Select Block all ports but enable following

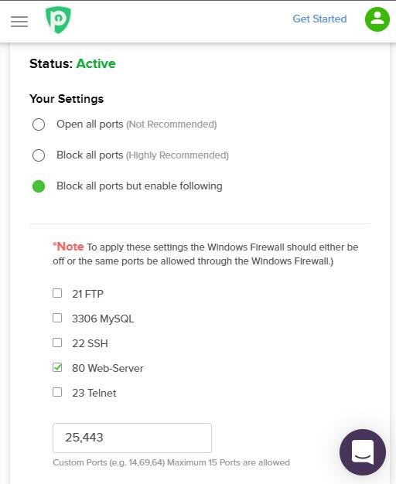tap(39, 186)
